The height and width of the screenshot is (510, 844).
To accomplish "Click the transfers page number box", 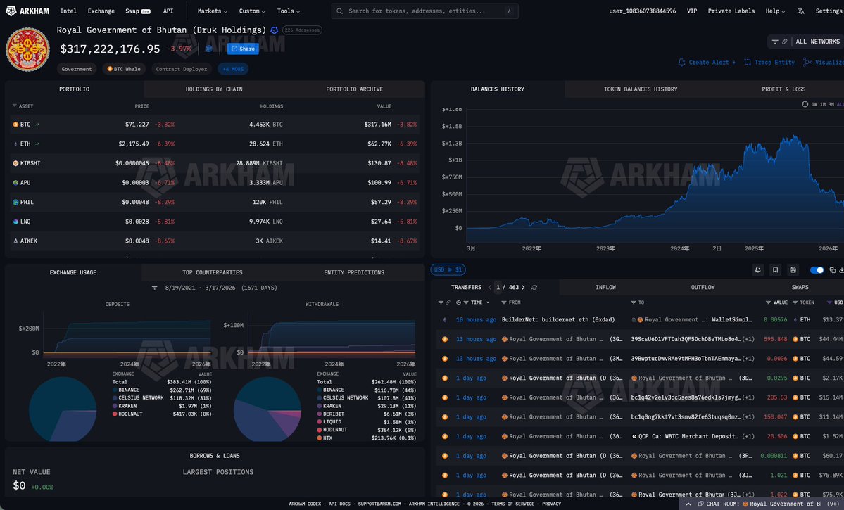I will coord(498,287).
